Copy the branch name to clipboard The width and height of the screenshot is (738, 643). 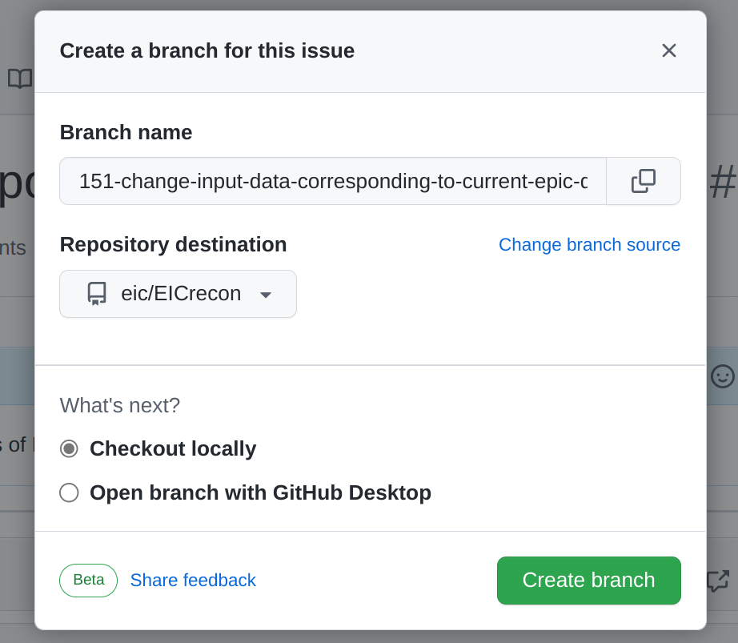tap(644, 181)
